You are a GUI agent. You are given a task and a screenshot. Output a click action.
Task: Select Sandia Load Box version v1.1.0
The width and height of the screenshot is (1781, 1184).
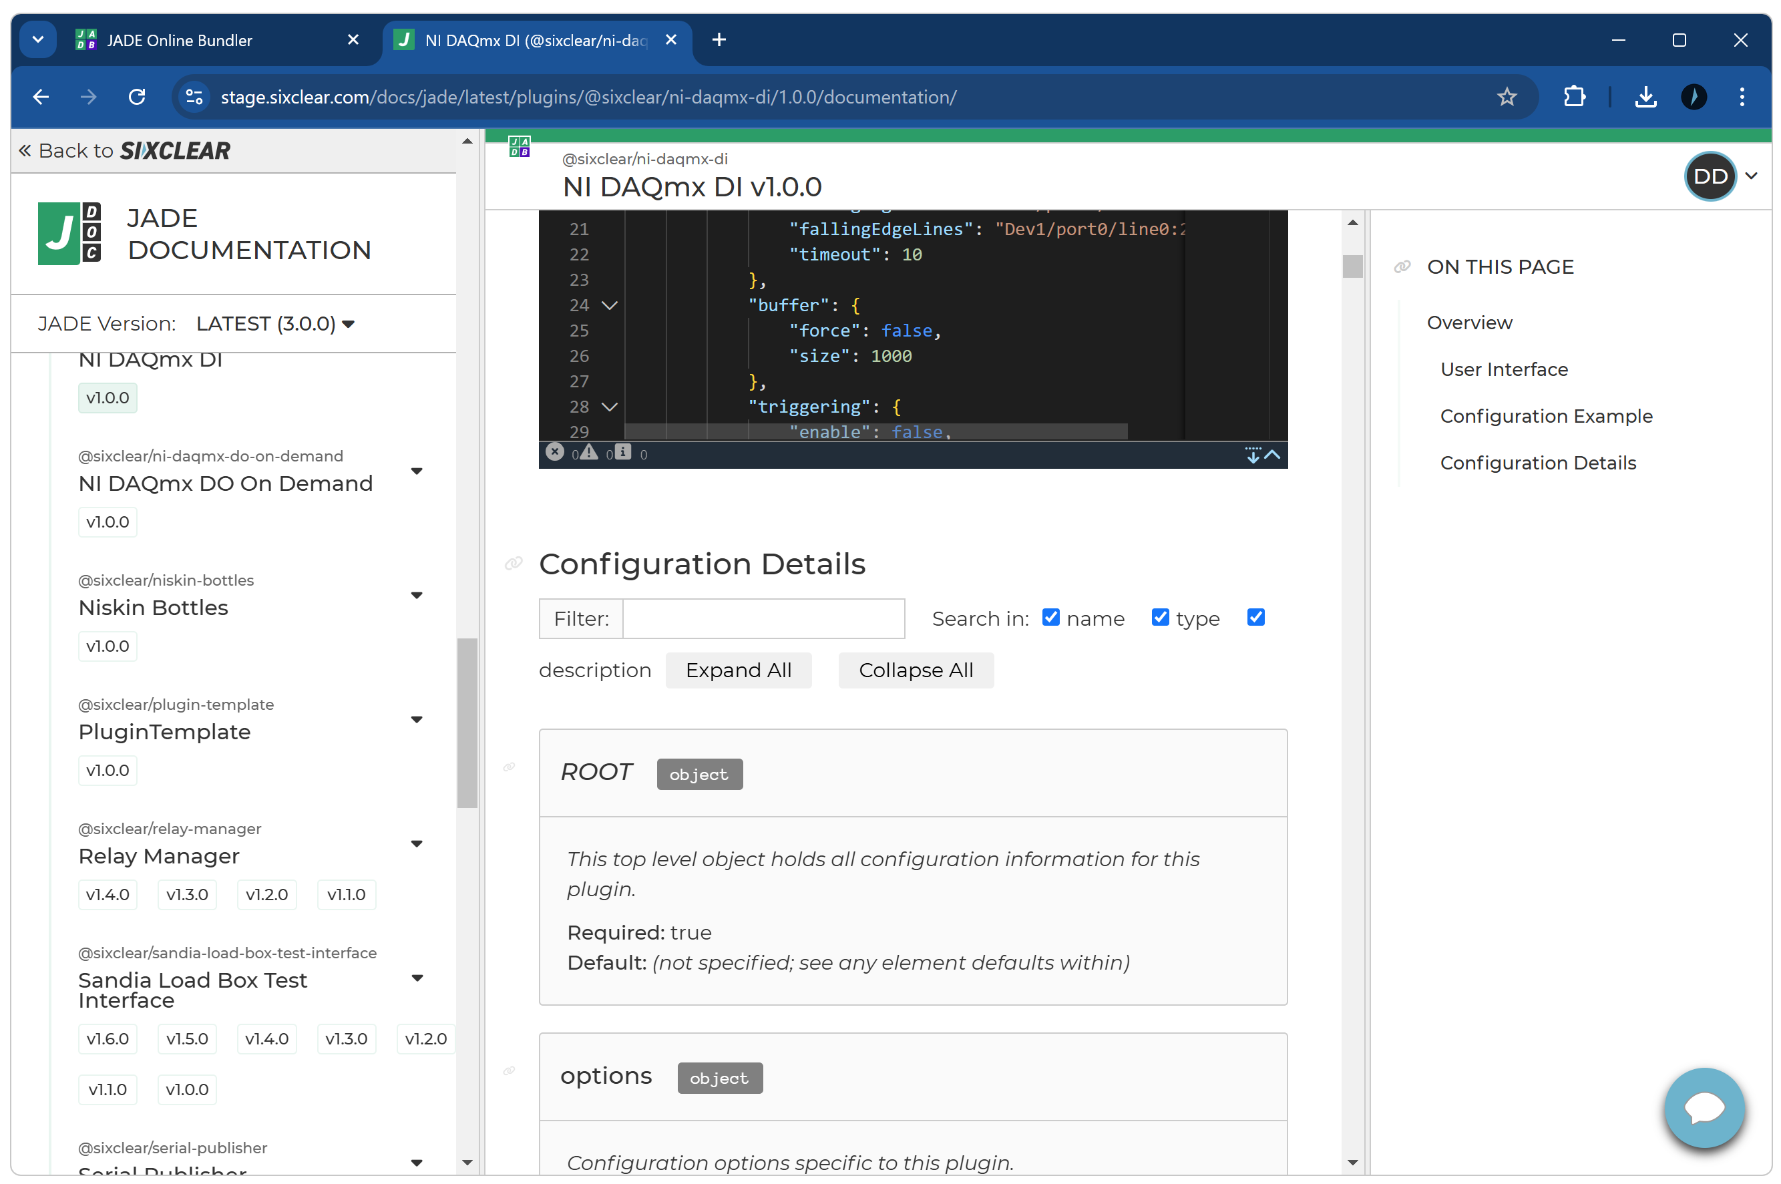108,1089
